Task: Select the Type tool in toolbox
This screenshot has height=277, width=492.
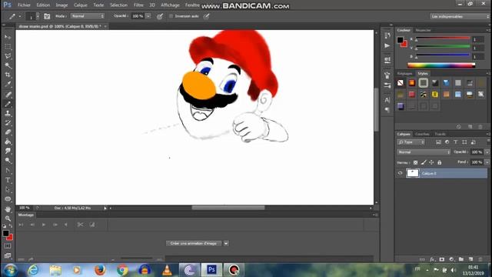Action: click(8, 180)
